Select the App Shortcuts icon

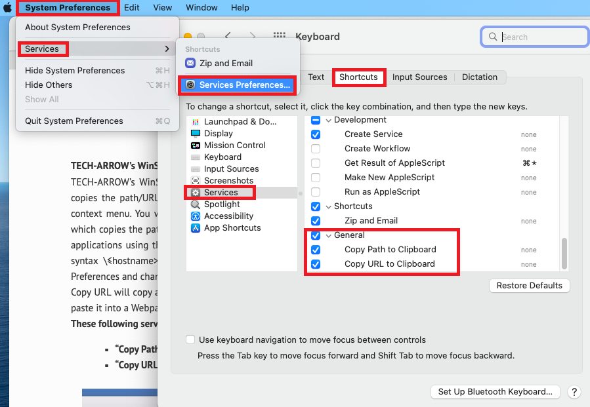pos(196,228)
